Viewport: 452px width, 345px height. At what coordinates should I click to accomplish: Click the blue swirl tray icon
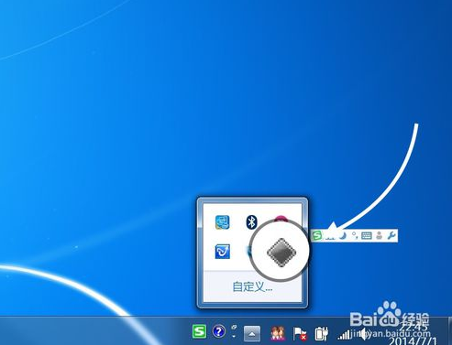222,252
